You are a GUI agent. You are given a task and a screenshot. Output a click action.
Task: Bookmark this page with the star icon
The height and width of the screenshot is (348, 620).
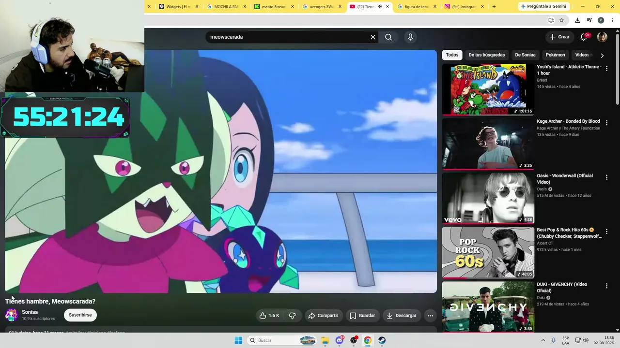point(561,20)
